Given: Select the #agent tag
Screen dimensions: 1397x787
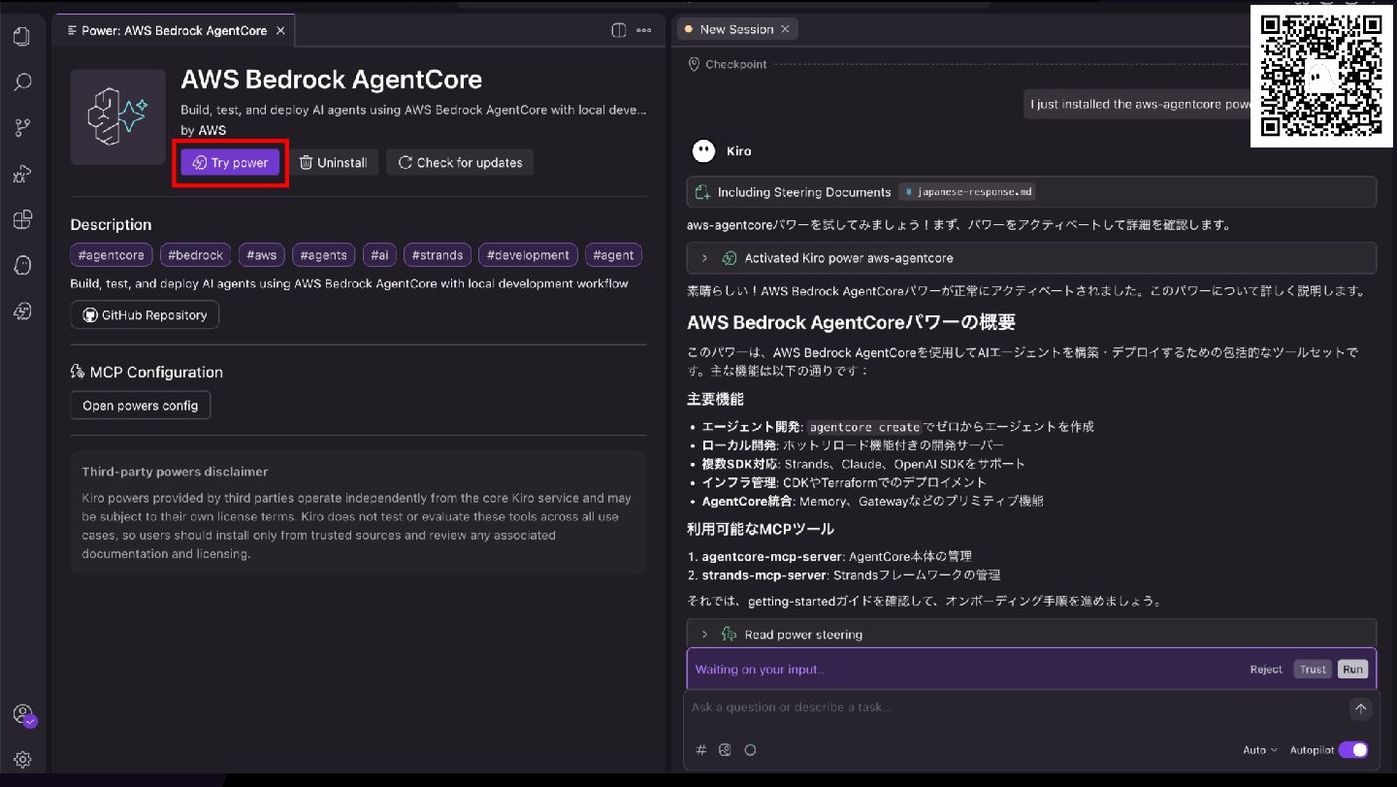Looking at the screenshot, I should 613,255.
